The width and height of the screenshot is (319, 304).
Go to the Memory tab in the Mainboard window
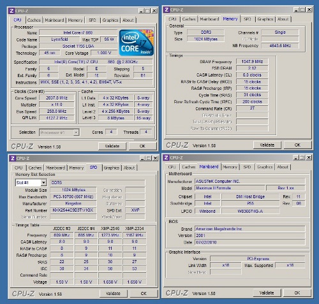point(230,167)
